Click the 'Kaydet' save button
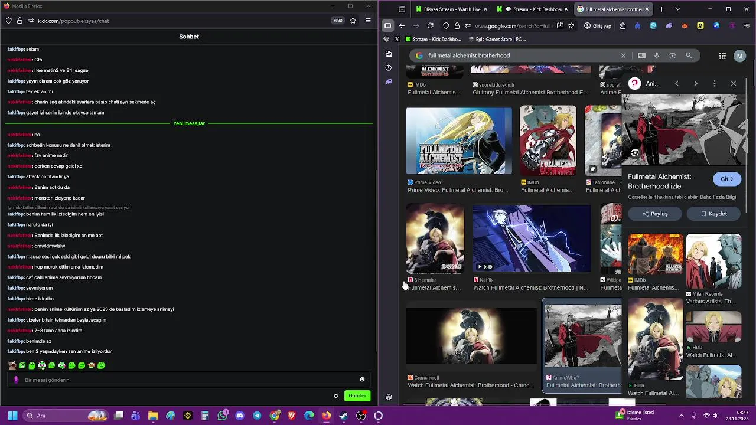This screenshot has width=756, height=425. [714, 214]
